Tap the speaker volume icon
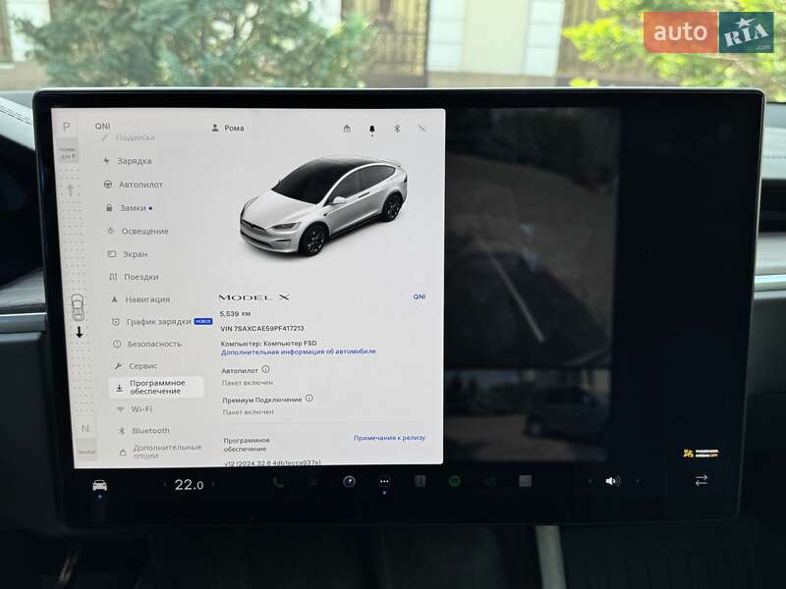The height and width of the screenshot is (589, 786). (612, 481)
